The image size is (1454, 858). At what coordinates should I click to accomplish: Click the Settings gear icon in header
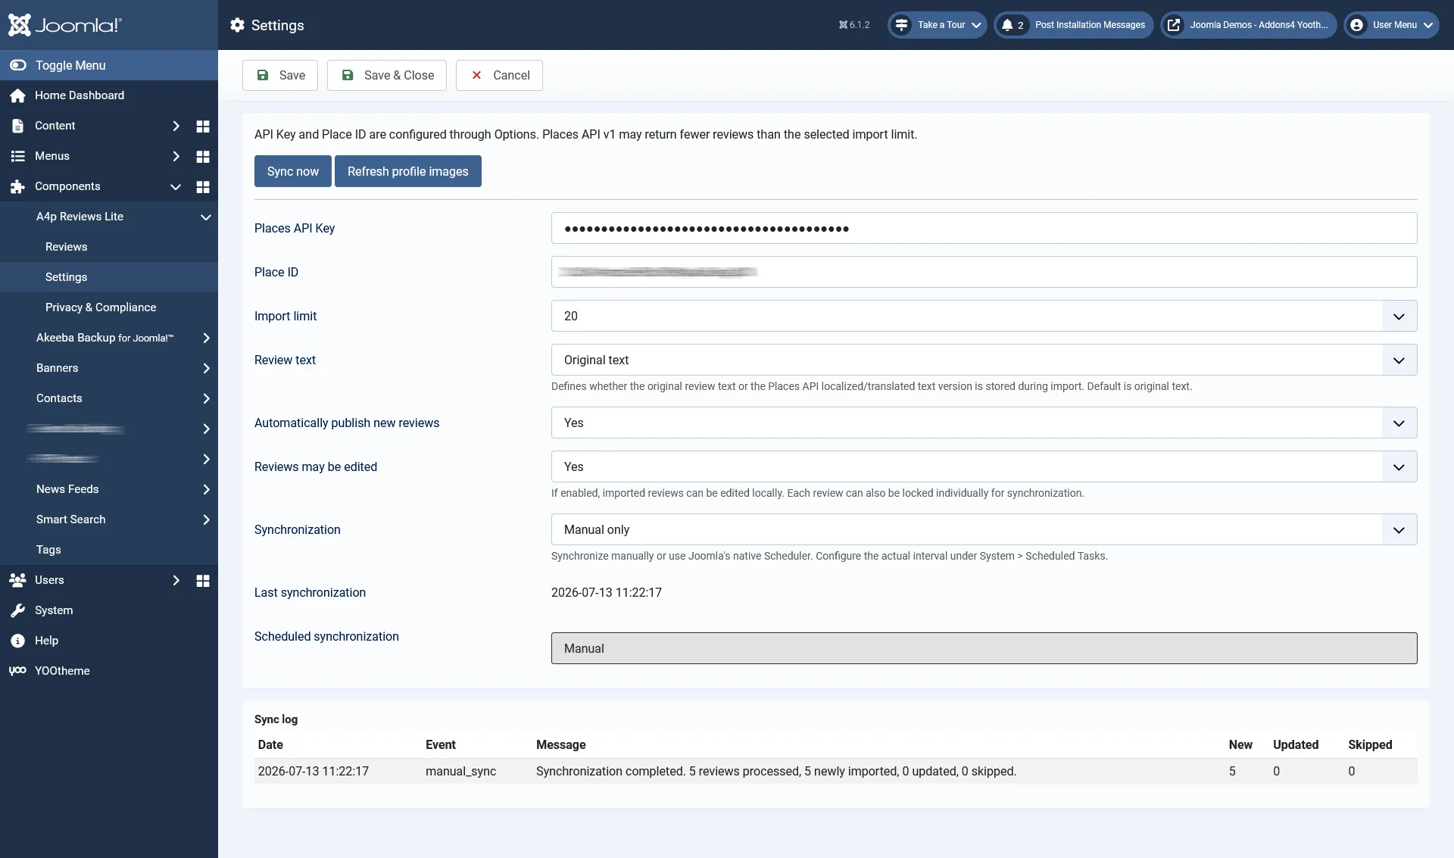tap(237, 25)
